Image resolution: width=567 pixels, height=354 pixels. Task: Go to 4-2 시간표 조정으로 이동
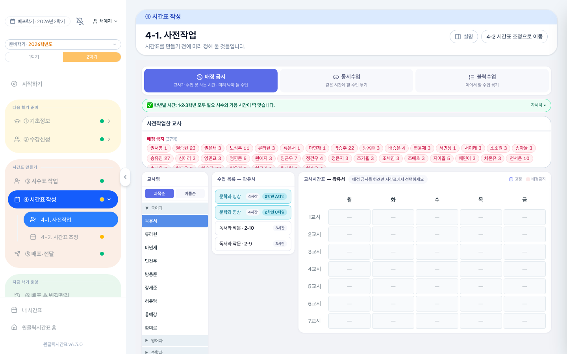(x=514, y=37)
